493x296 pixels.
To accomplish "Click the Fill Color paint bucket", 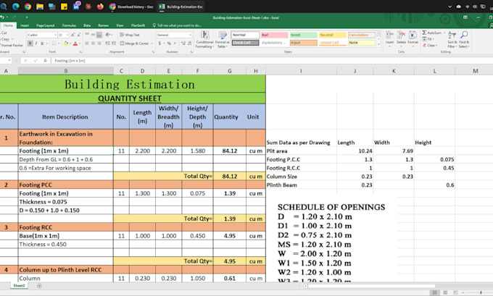I will pos(66,43).
